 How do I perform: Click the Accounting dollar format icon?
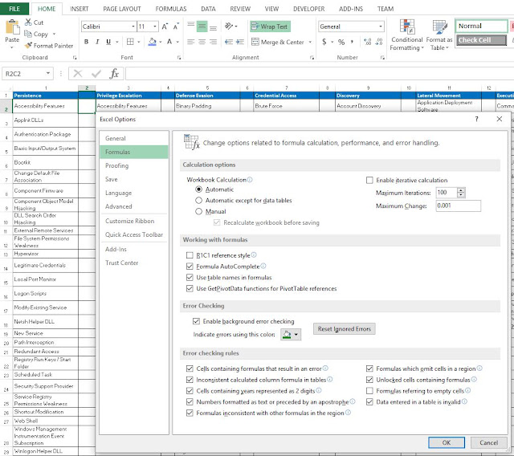(x=324, y=42)
